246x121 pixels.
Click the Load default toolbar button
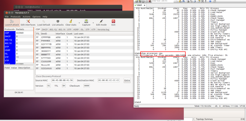pyautogui.click(x=44, y=23)
